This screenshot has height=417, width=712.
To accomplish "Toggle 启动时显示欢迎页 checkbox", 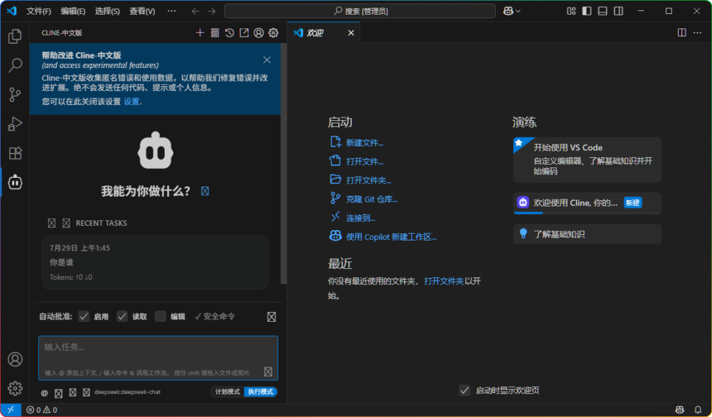I will click(x=464, y=390).
